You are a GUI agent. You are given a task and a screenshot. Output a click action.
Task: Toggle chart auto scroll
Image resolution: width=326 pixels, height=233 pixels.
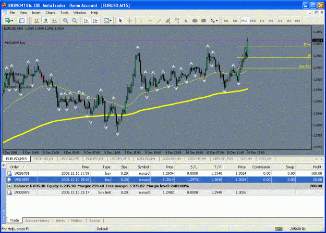point(86,21)
